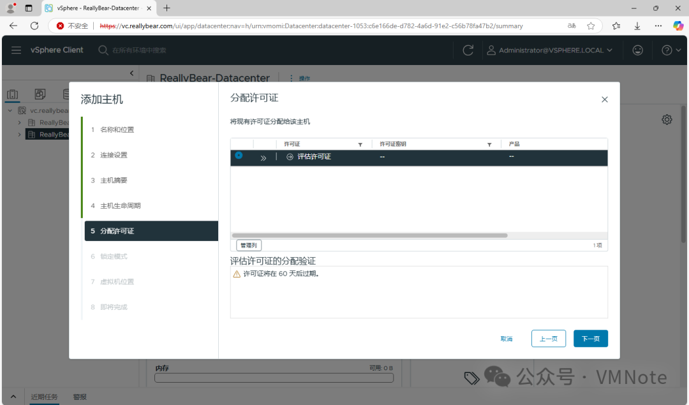Open the 近期任务 recent tasks tab

[x=44, y=397]
